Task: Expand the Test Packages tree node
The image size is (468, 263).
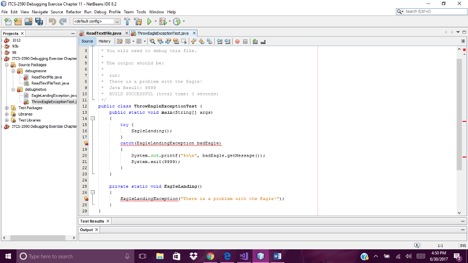Action: coord(7,108)
